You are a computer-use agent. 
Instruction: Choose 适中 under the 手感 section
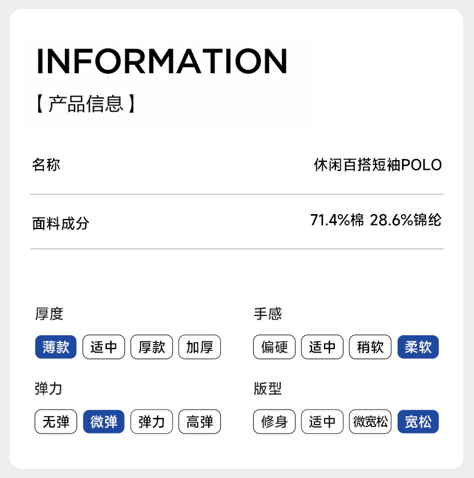pyautogui.click(x=322, y=347)
